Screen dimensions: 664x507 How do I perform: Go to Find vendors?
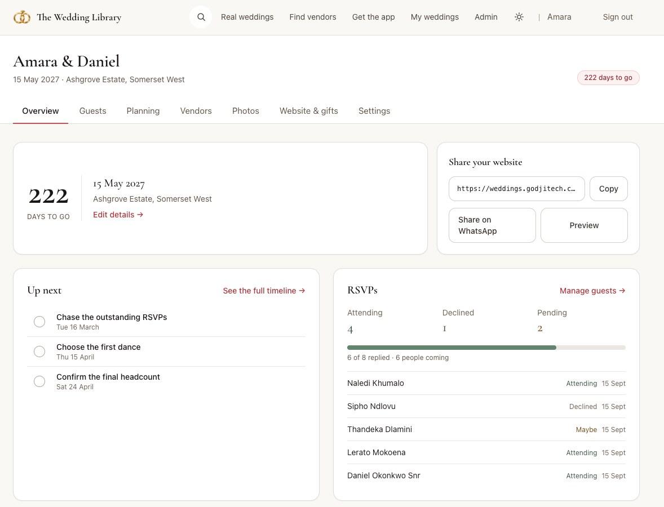(313, 17)
